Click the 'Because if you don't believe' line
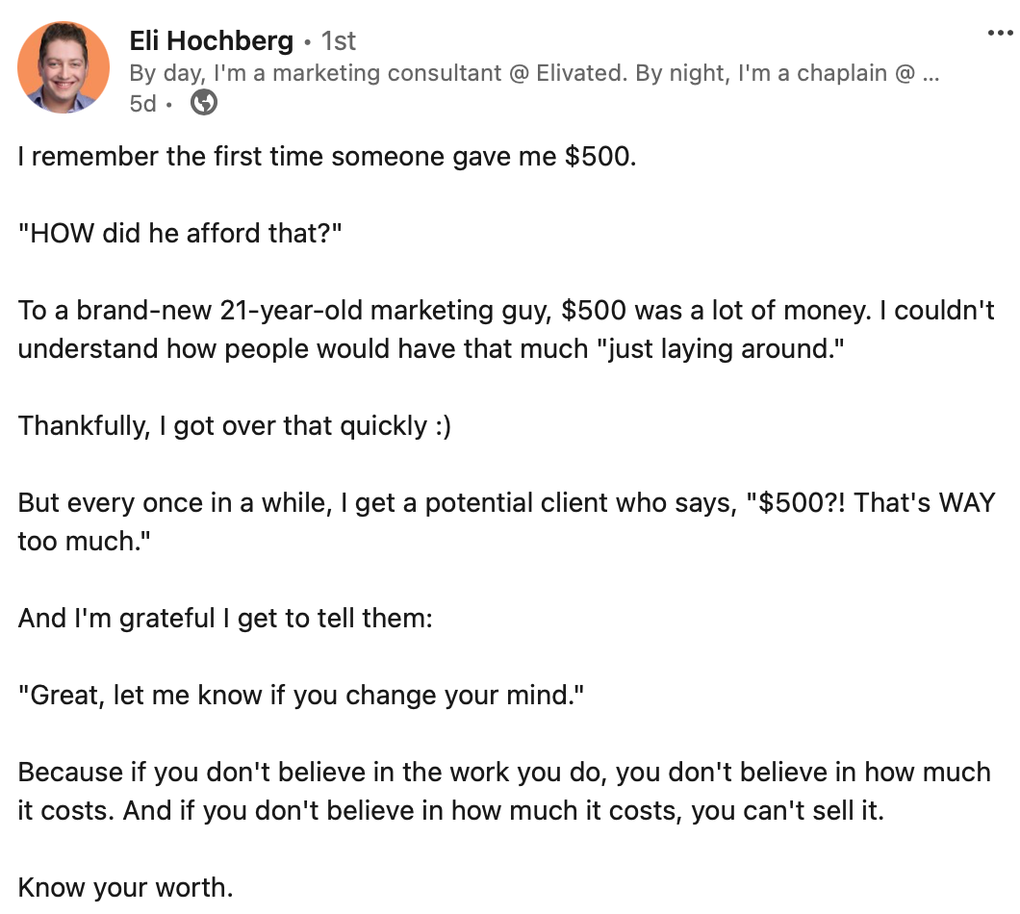This screenshot has height=914, width=1020. [504, 773]
